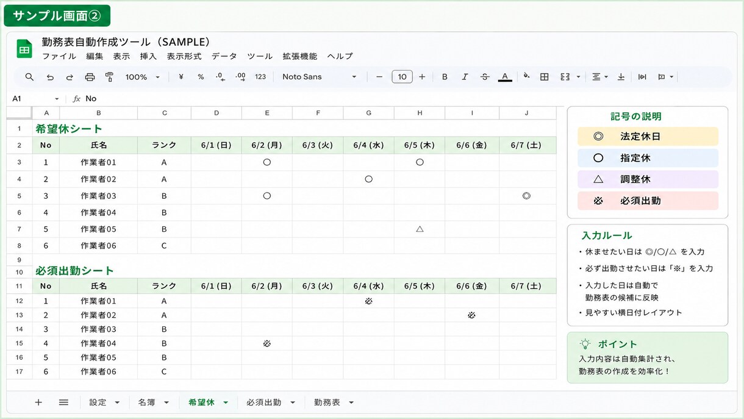Open the Noto Sans font dropdown
The image size is (744, 419).
tap(320, 77)
